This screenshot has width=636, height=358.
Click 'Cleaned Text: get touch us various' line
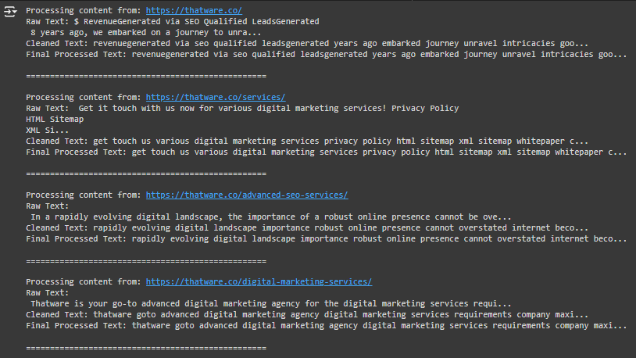tap(307, 141)
